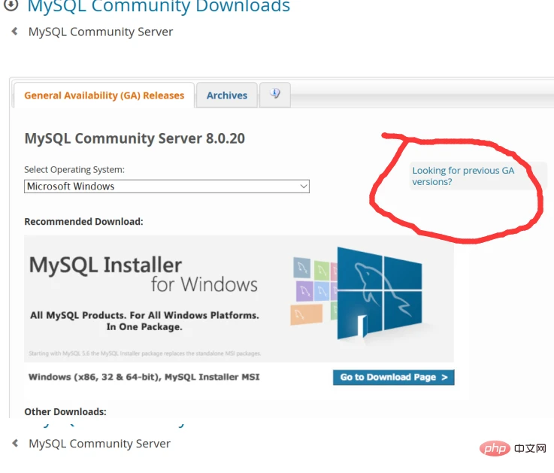Open the Select Operating System dropdown
Screen dimensions: 554x473
(x=167, y=186)
